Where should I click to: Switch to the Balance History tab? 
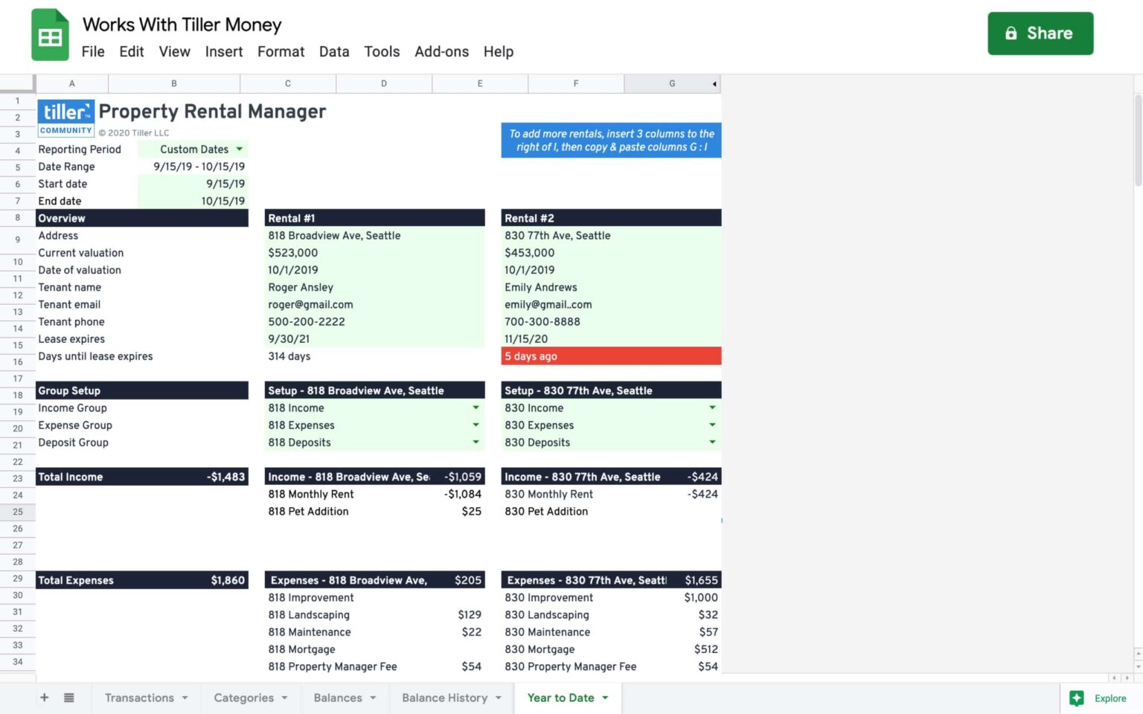click(444, 698)
